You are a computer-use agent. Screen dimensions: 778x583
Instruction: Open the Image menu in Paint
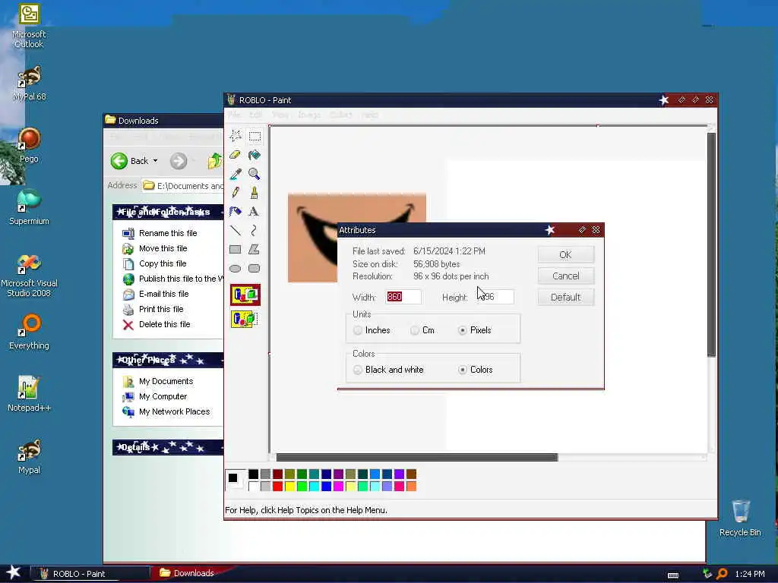tap(309, 115)
